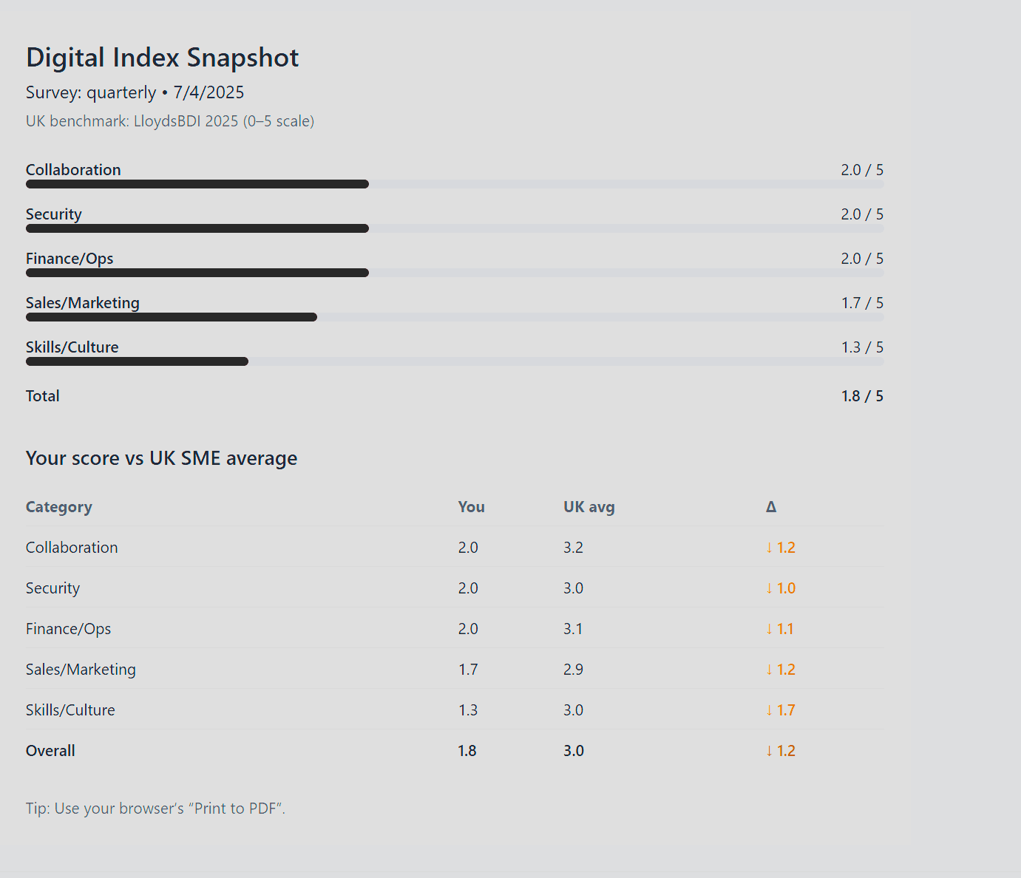Click the delta symbol column header
Screen dimensions: 1021x878
click(770, 507)
